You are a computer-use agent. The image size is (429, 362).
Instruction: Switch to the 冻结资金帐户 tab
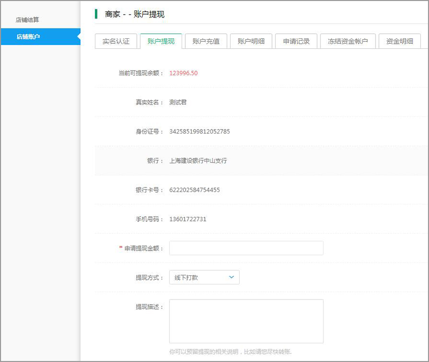pyautogui.click(x=348, y=41)
